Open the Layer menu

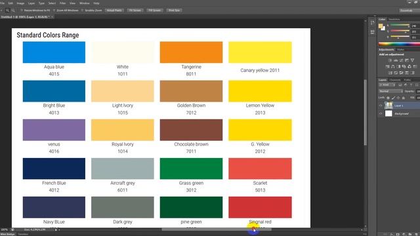[x=31, y=3]
